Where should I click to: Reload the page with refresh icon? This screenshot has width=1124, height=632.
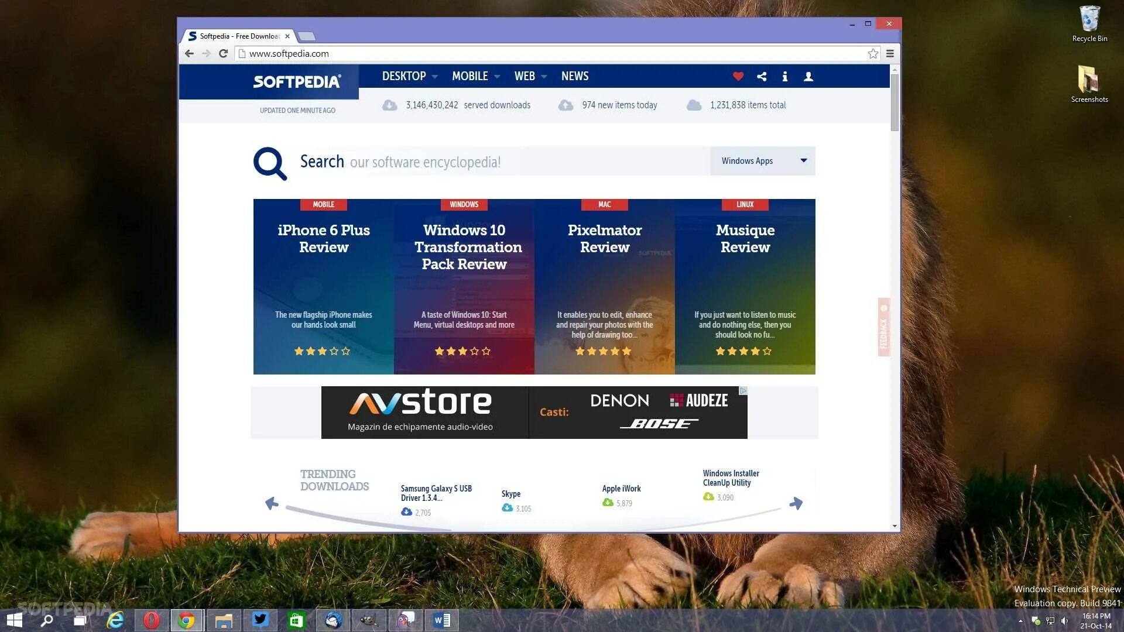pos(223,53)
